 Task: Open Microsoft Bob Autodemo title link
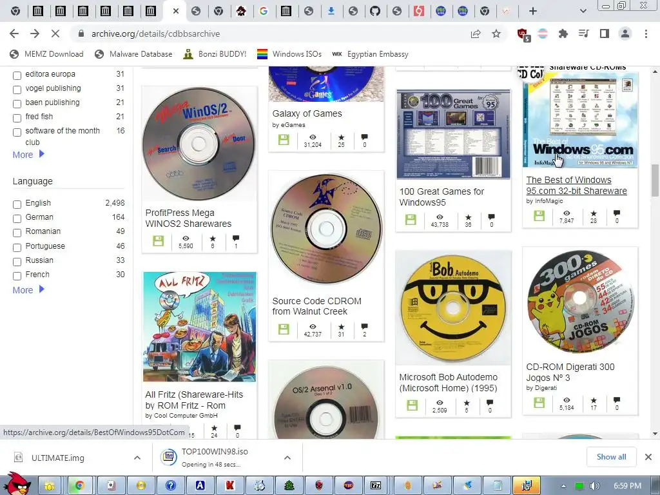click(x=449, y=383)
